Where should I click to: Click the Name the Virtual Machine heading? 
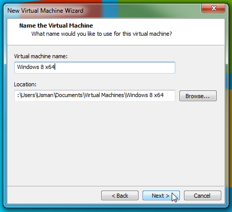click(x=56, y=26)
